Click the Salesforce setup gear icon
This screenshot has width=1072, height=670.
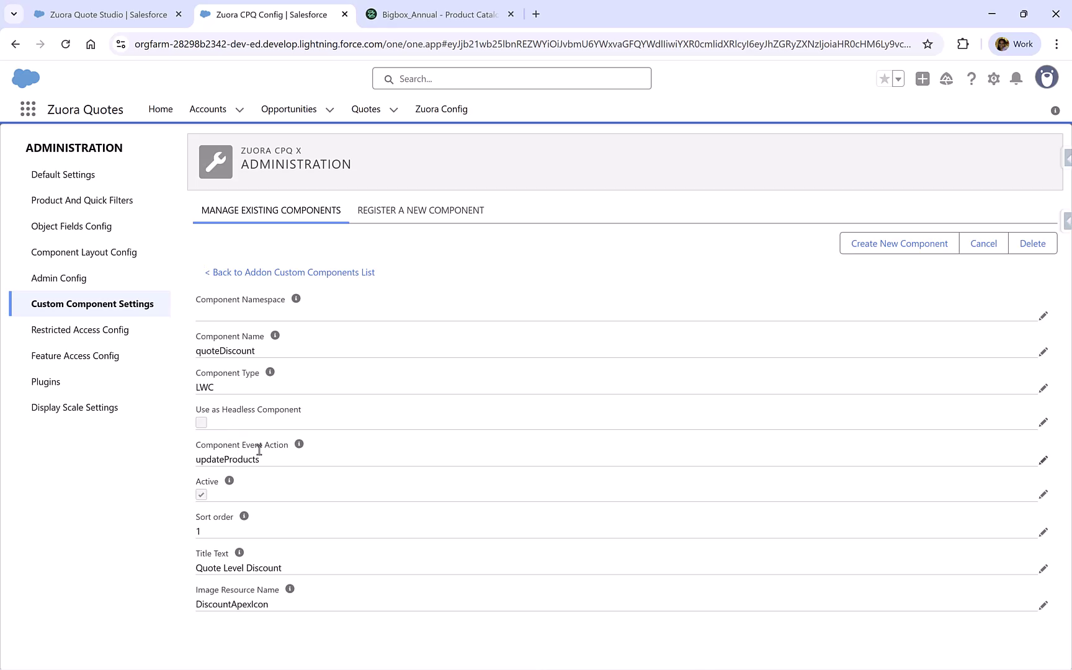(993, 79)
